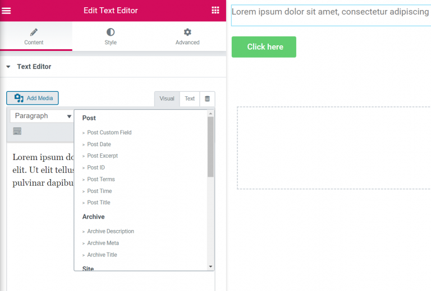The height and width of the screenshot is (291, 431).
Task: Open the Paragraph format dropdown
Action: coord(43,116)
